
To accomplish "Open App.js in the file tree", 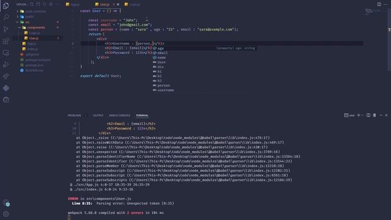I will pos(32,43).
